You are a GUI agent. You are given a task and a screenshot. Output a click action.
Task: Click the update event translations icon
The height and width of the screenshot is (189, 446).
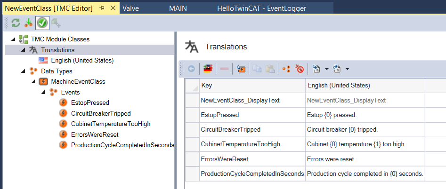(242, 69)
